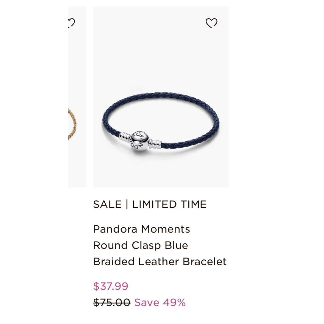
Task: Select the "SALE | LIMITED TIME" badge
Action: click(150, 204)
